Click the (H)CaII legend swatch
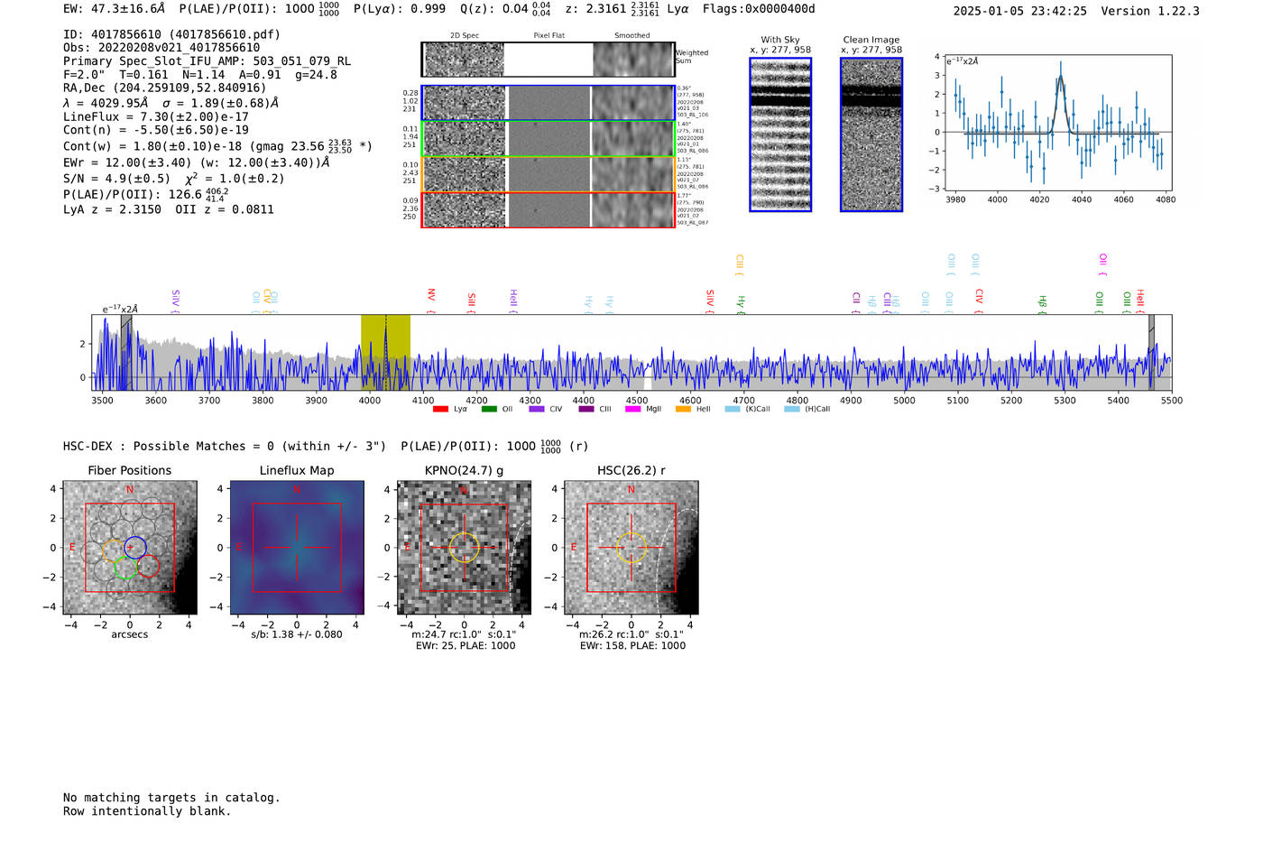 [792, 410]
